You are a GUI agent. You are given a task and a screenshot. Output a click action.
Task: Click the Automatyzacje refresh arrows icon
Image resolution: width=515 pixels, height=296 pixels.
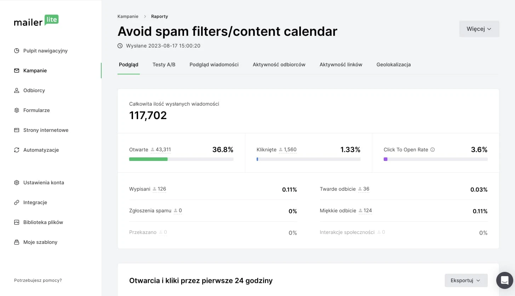[x=17, y=150]
